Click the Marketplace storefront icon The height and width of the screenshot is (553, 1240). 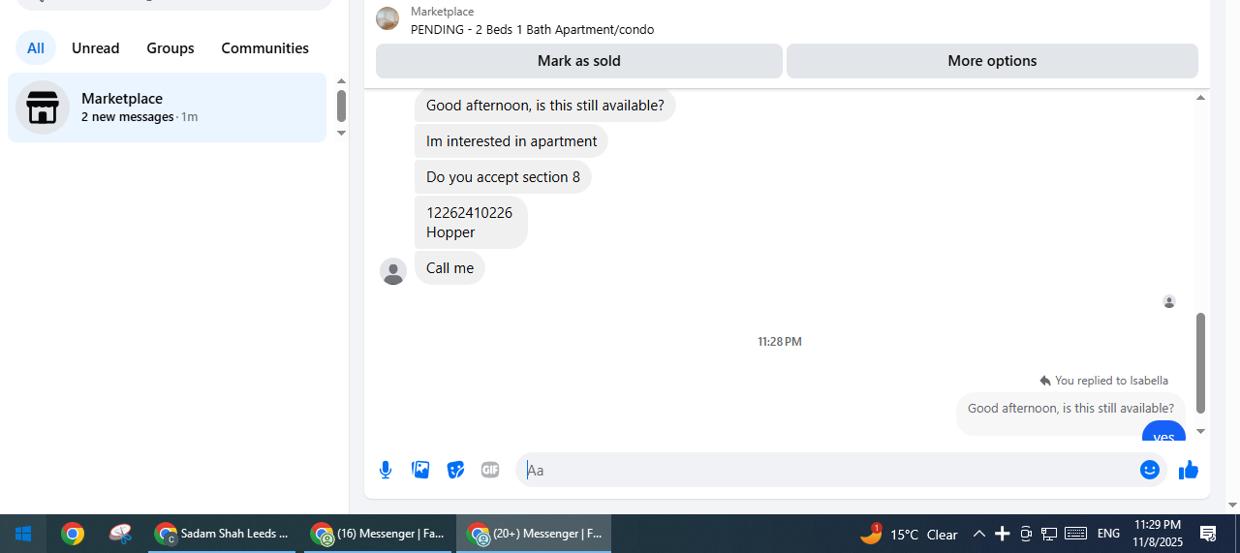tap(43, 108)
